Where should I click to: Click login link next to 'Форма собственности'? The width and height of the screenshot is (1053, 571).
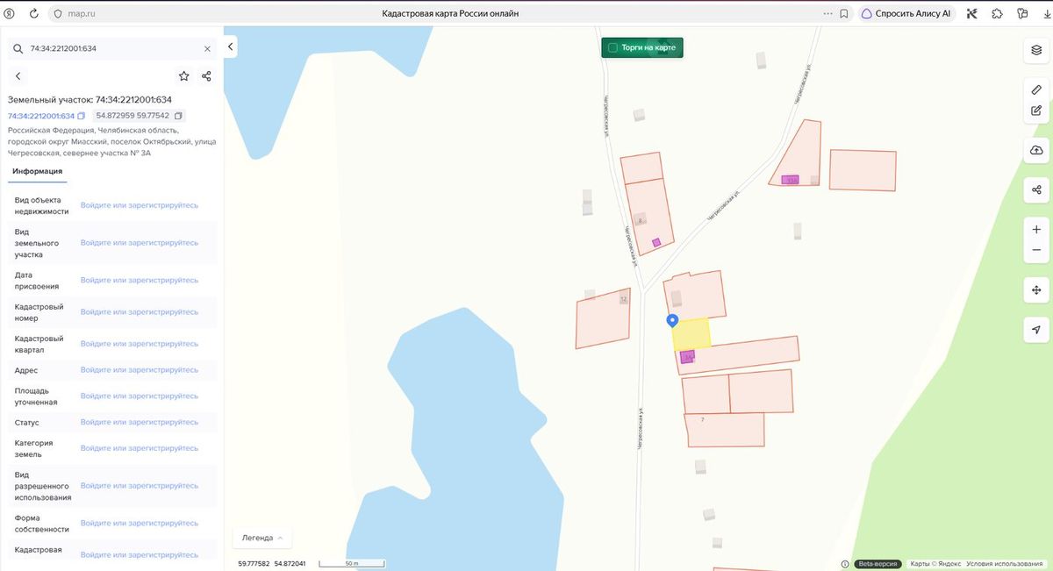pos(140,523)
